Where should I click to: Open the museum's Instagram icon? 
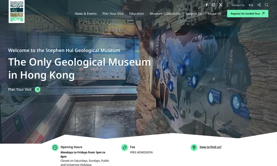[x=213, y=5]
